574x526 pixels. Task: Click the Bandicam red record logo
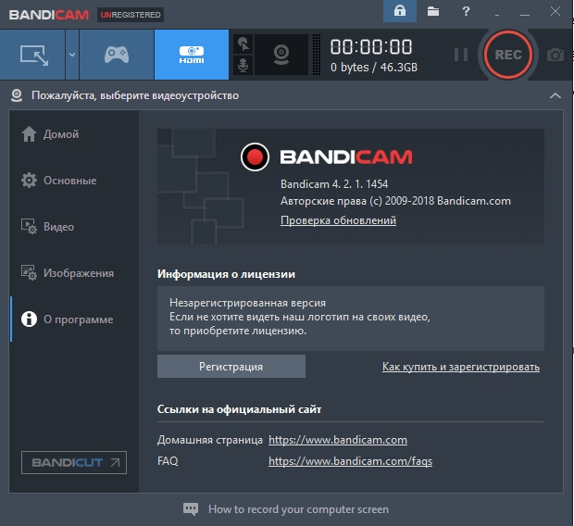255,157
